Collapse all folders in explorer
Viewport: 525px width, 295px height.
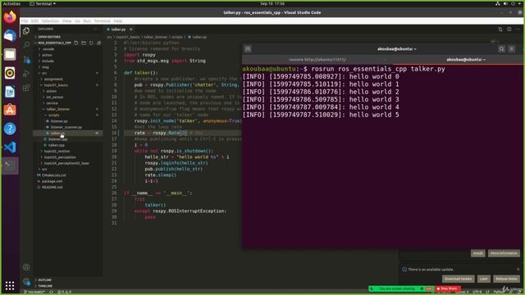click(x=98, y=43)
